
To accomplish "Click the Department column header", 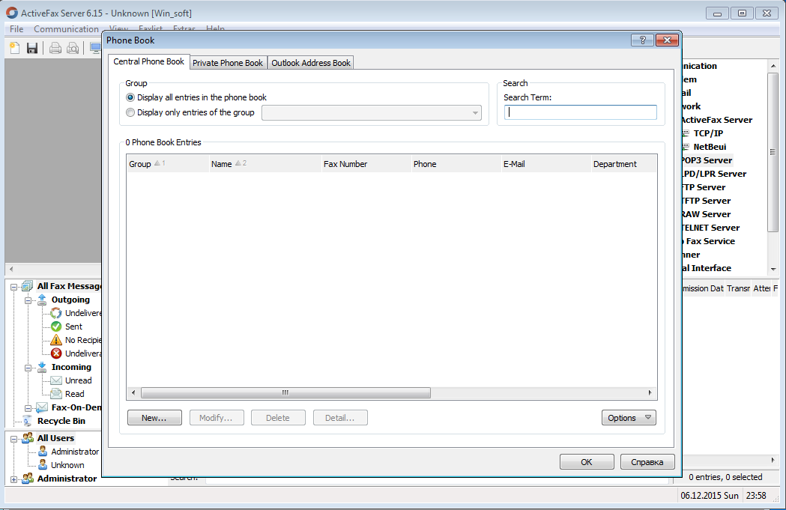I will [x=623, y=164].
